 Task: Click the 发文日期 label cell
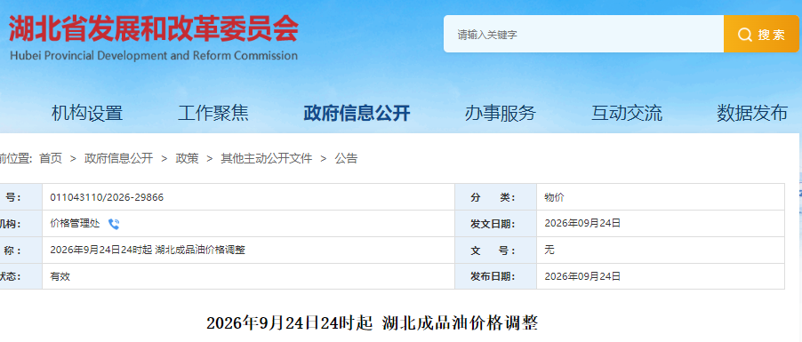[495, 223]
